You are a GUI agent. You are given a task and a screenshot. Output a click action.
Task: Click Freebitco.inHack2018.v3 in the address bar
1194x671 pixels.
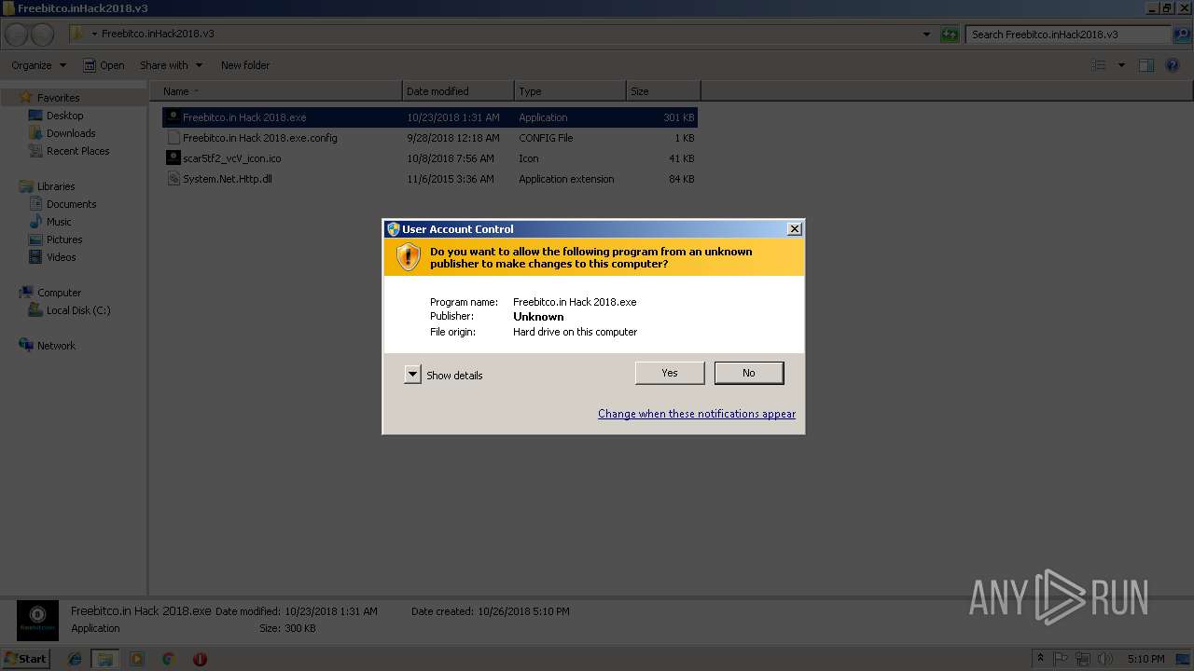158,34
